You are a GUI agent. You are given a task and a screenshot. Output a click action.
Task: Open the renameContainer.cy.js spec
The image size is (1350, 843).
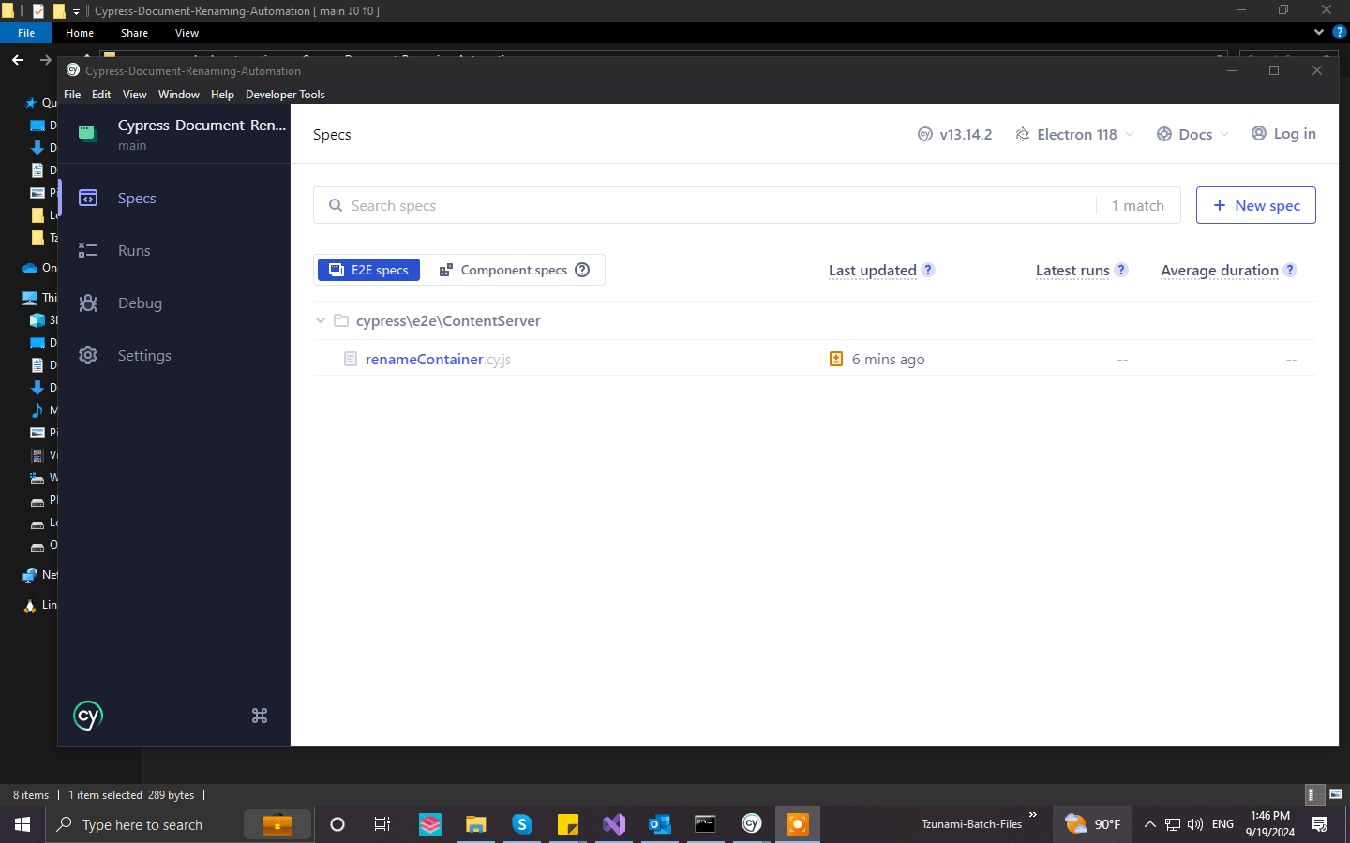(438, 359)
